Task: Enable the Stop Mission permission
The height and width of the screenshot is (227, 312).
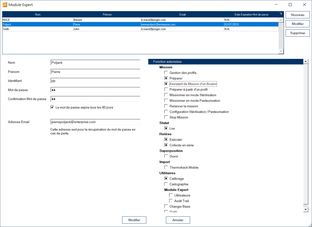Action: pyautogui.click(x=166, y=117)
